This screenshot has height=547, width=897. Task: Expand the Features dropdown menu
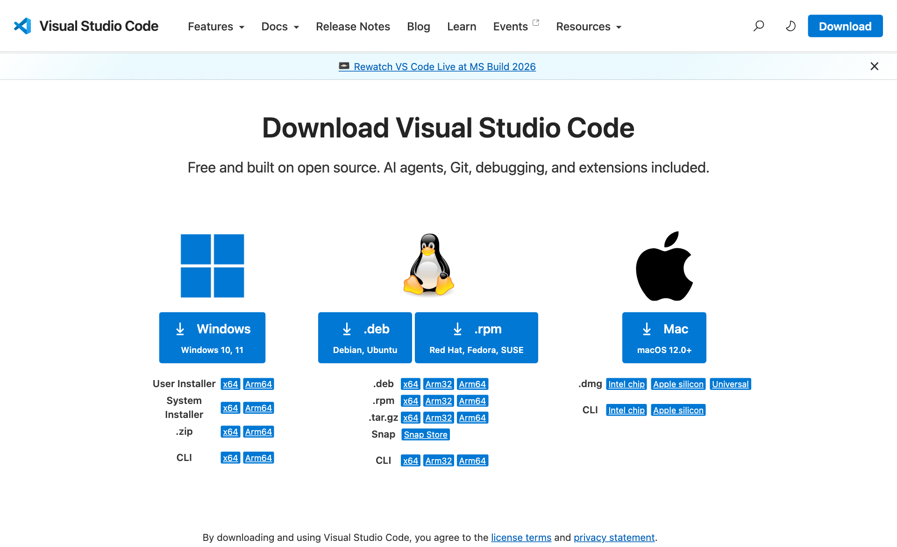click(x=216, y=27)
